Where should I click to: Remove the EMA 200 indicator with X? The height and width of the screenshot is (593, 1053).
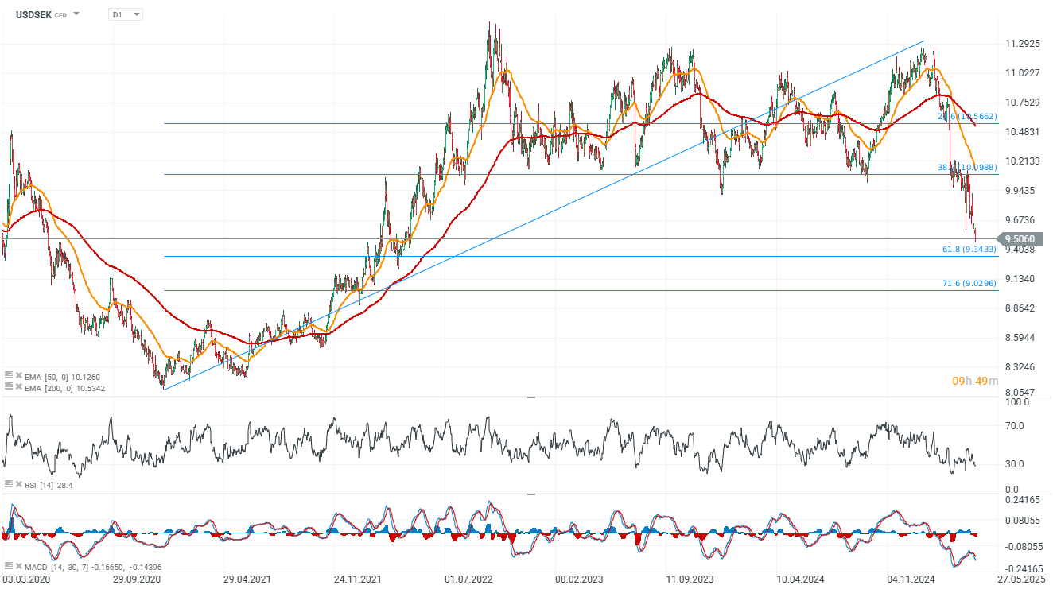click(x=18, y=388)
